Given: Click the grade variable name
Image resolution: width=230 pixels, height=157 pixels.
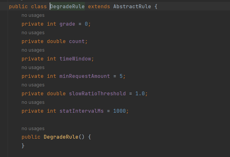Looking at the screenshot, I should (x=67, y=24).
